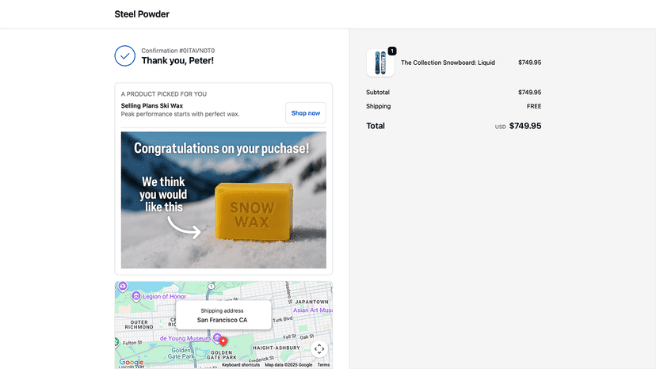The height and width of the screenshot is (369, 656).
Task: Click the Shipping FREE value
Action: pyautogui.click(x=534, y=106)
